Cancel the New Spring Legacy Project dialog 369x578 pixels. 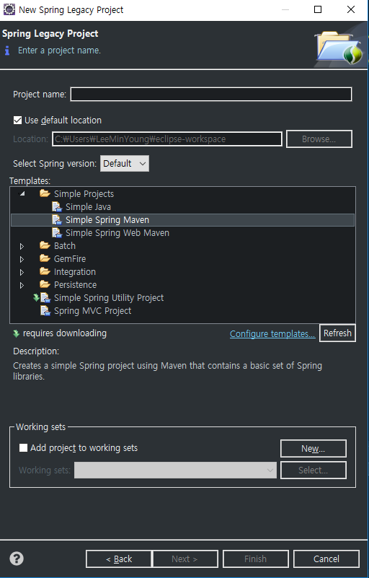click(326, 559)
